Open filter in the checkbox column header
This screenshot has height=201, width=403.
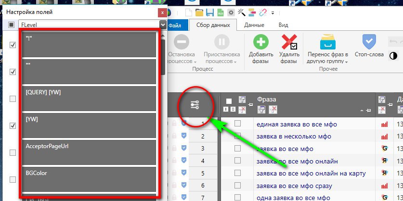(x=242, y=100)
